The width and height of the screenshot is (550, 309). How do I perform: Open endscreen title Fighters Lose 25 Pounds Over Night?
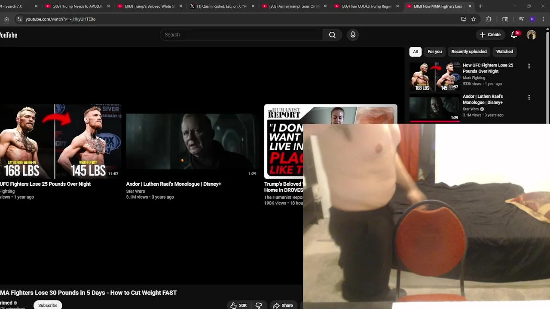[45, 184]
